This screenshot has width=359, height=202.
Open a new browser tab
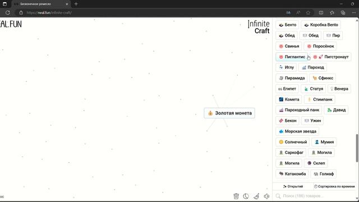pyautogui.click(x=76, y=4)
